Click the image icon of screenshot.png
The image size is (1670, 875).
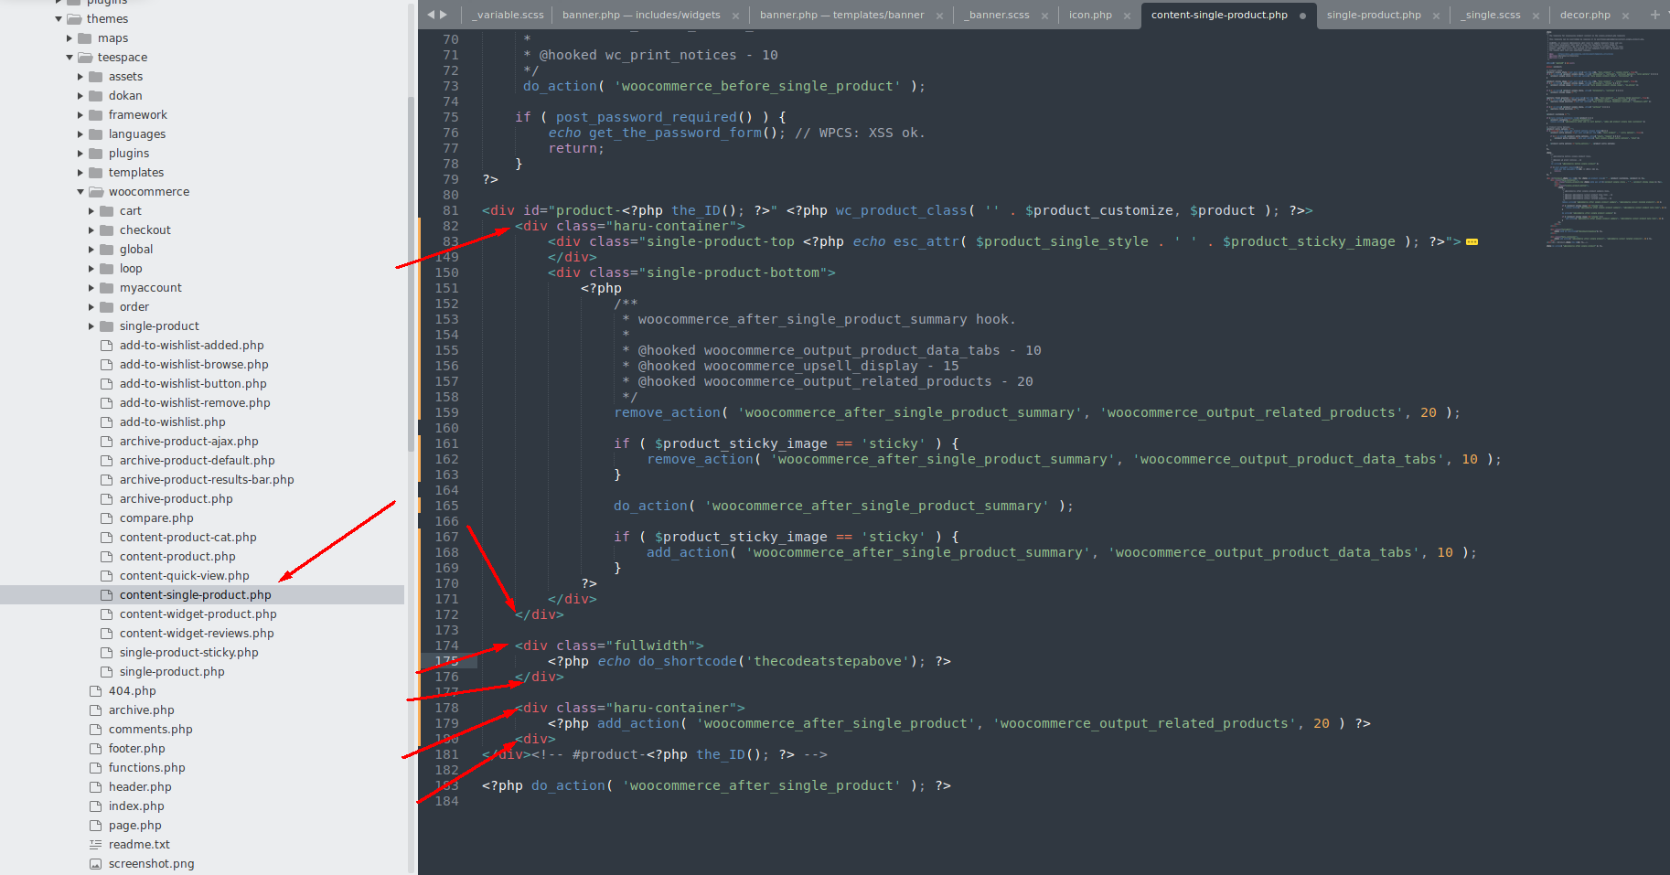coord(96,864)
